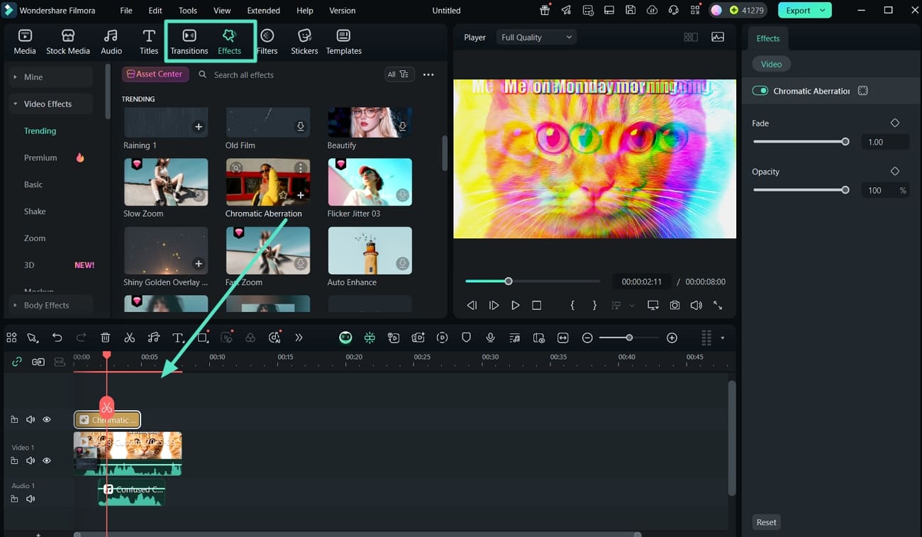Screen dimensions: 922x537
Task: Take a snapshot of the preview
Action: (674, 305)
